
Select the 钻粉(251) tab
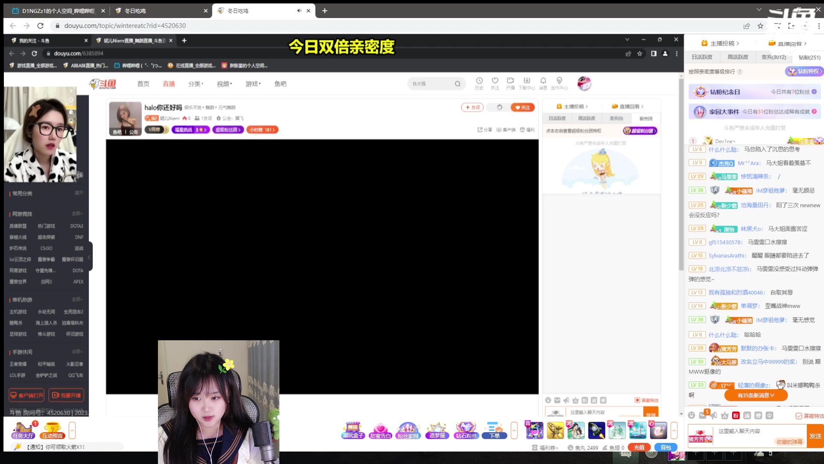[809, 57]
